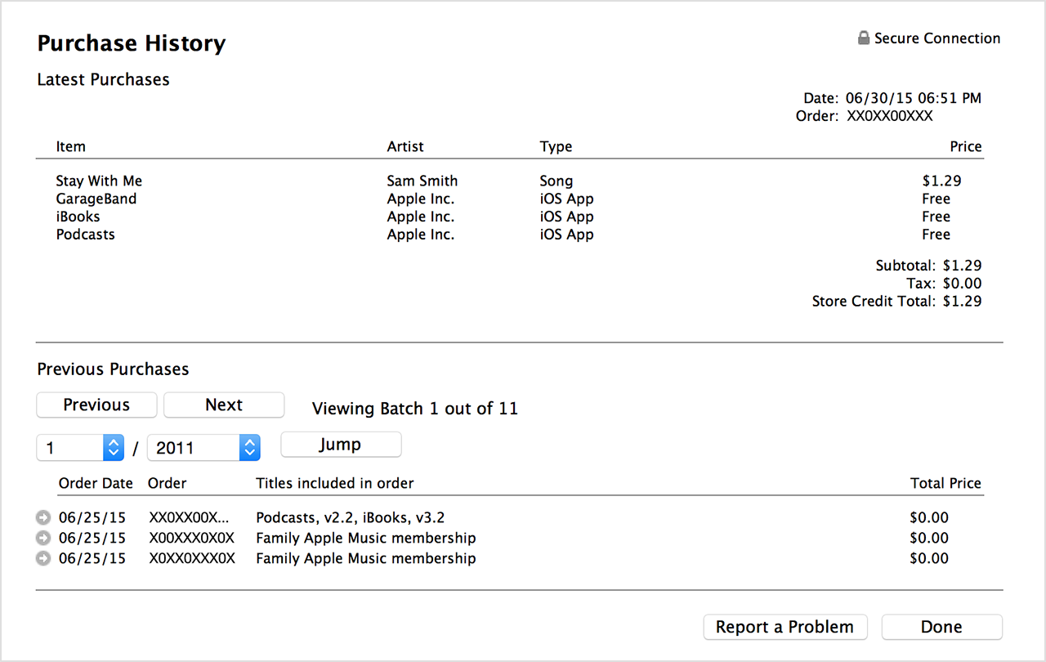Click the Total Price column header

tap(946, 483)
